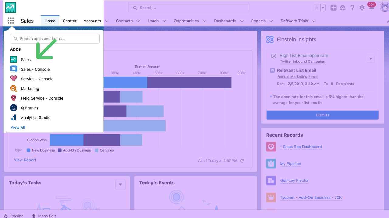Open the Dashboards tab
The image size is (389, 218).
point(225,21)
